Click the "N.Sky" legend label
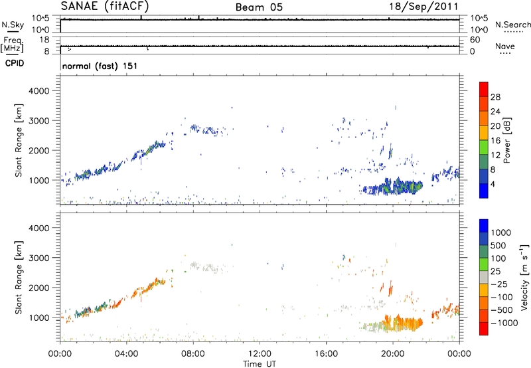 (x=13, y=25)
